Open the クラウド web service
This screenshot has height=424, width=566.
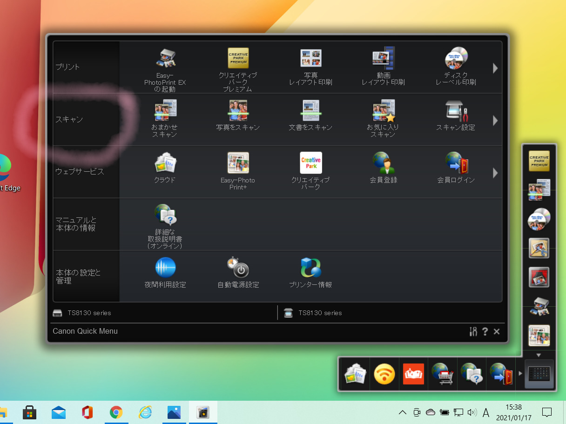(165, 163)
